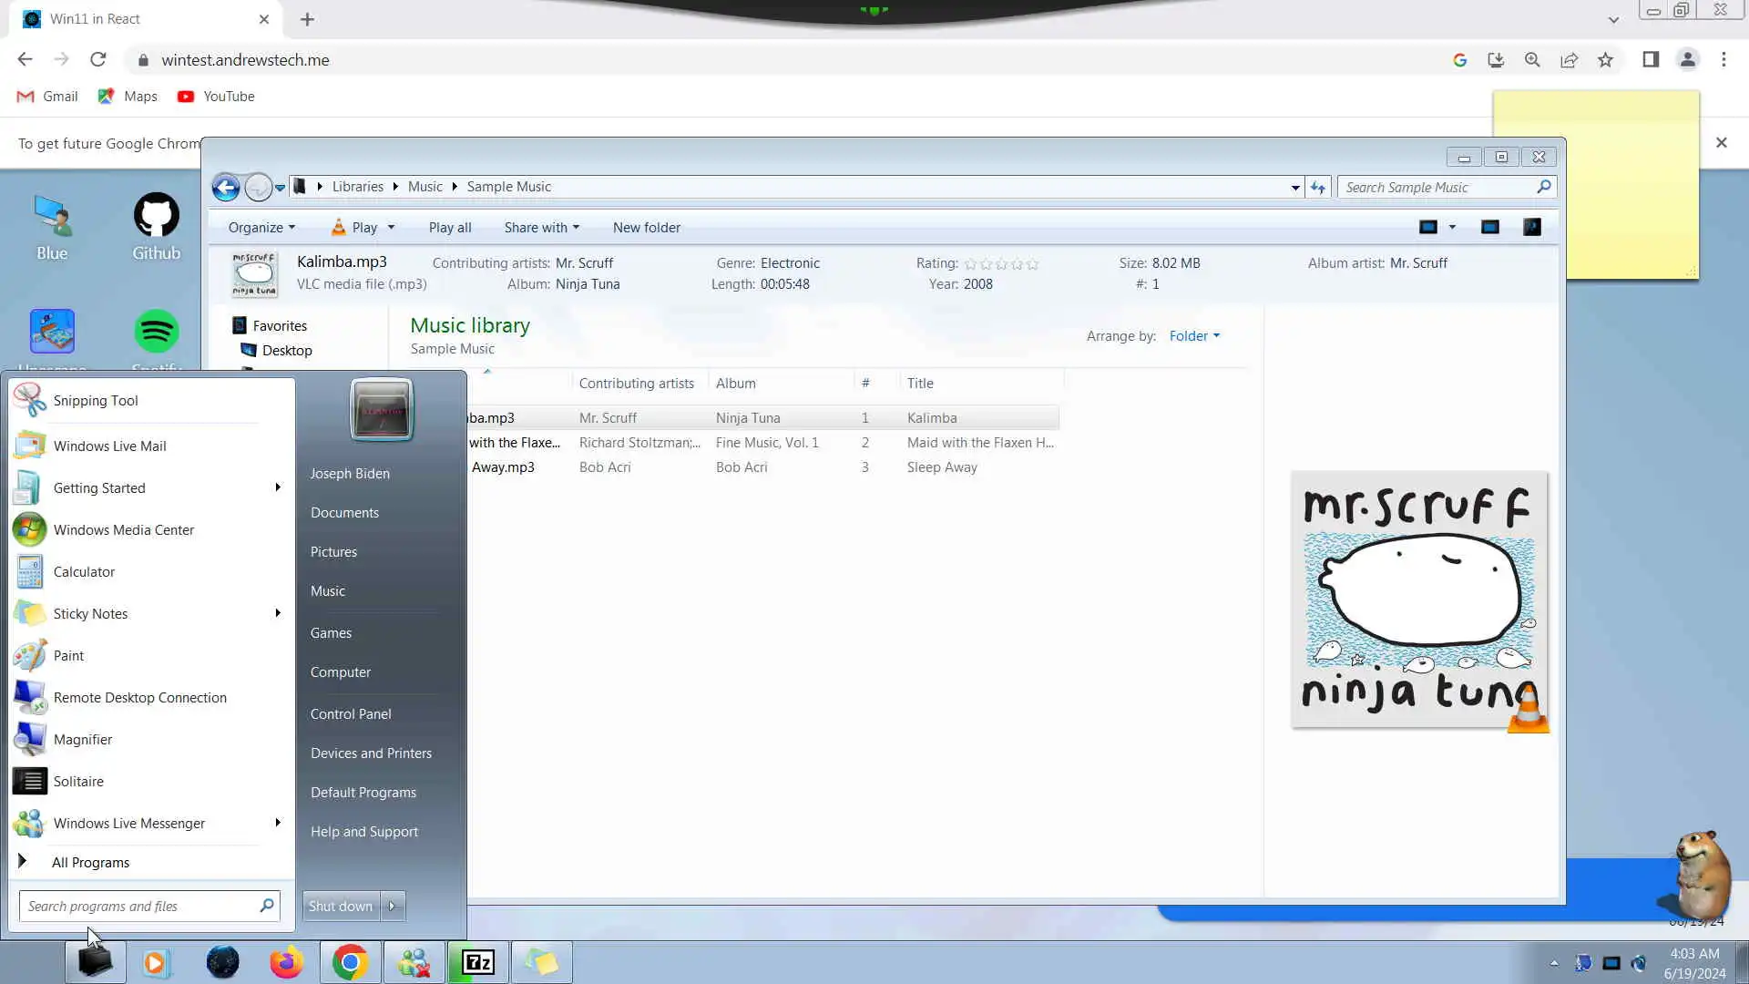Open 7-Zip from the taskbar

click(x=478, y=962)
